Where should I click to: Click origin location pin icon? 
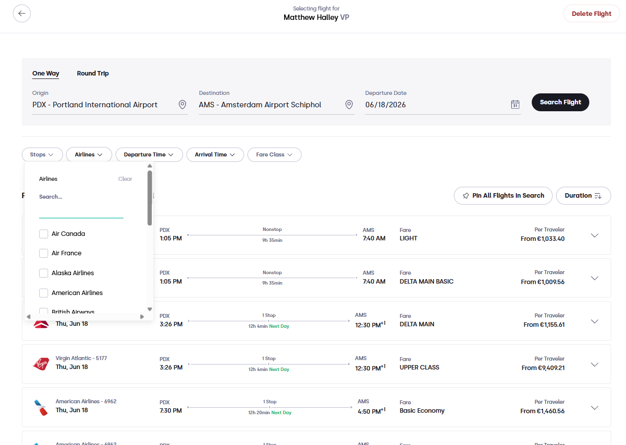click(x=182, y=105)
